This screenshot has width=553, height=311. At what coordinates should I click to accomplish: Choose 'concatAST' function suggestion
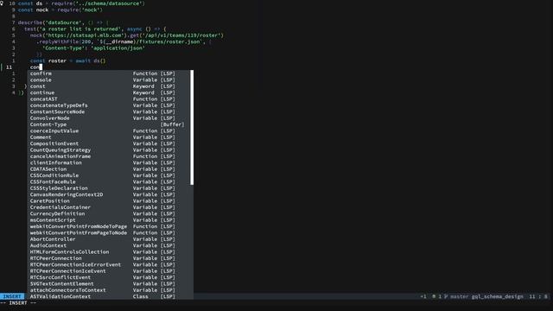(111, 98)
